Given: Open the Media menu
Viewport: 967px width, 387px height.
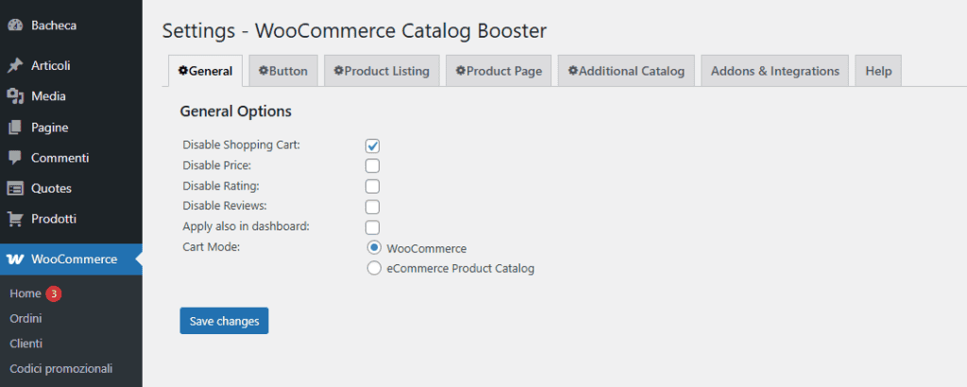Looking at the screenshot, I should coord(48,96).
